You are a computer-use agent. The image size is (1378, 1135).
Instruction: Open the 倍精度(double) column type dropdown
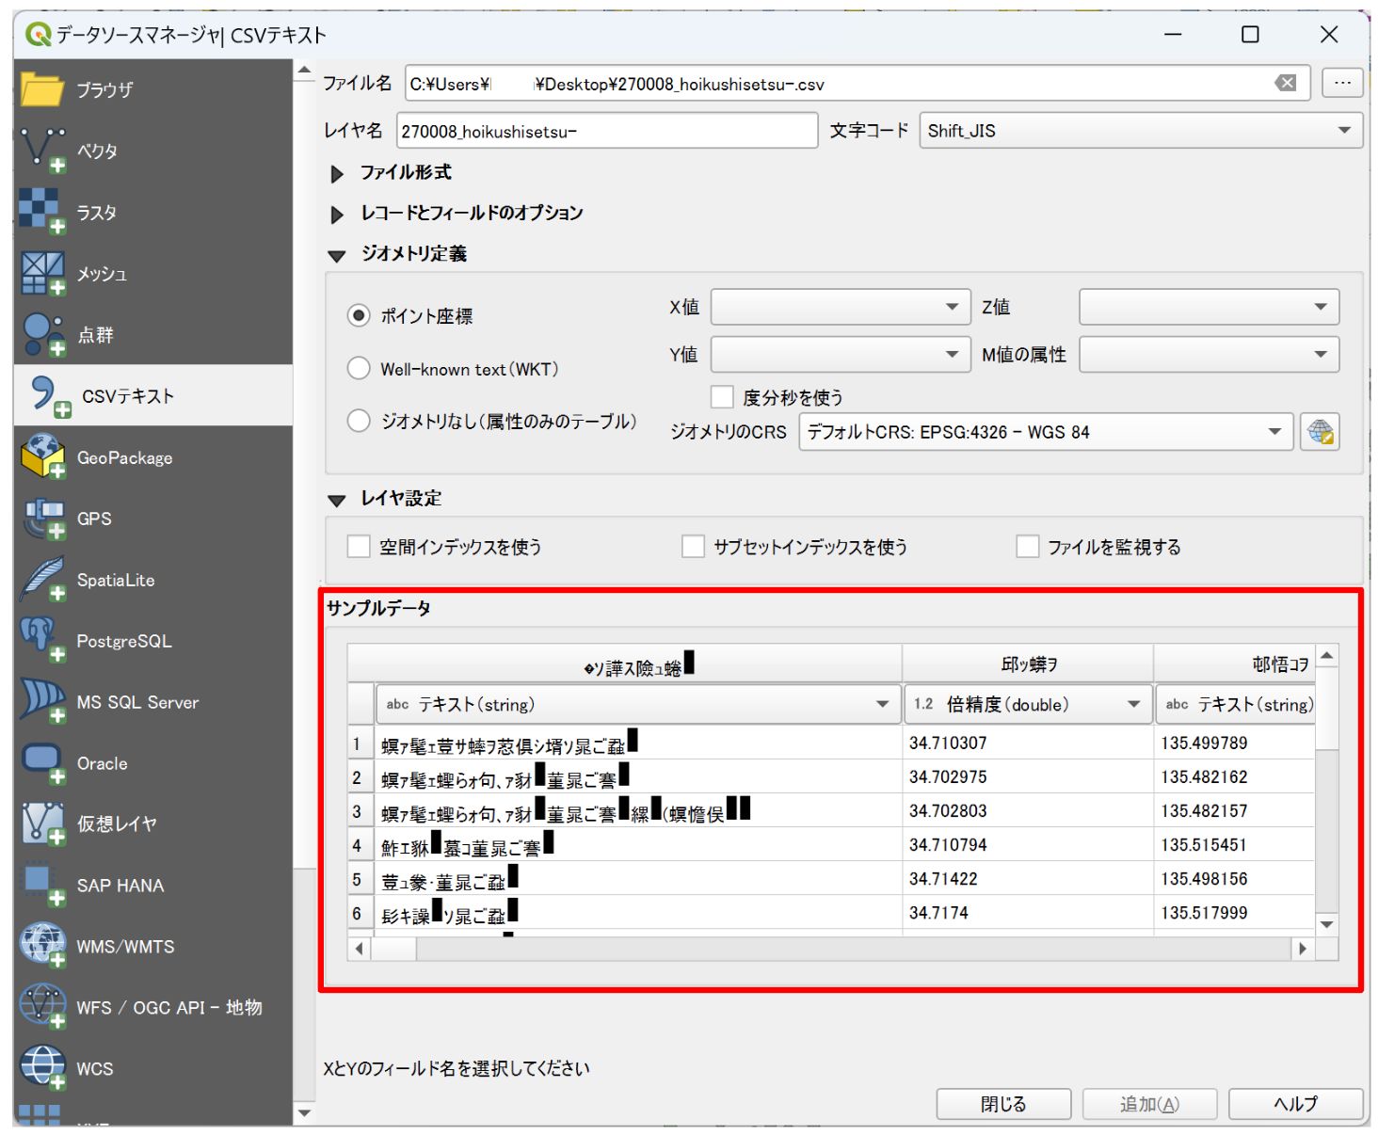click(x=1028, y=704)
